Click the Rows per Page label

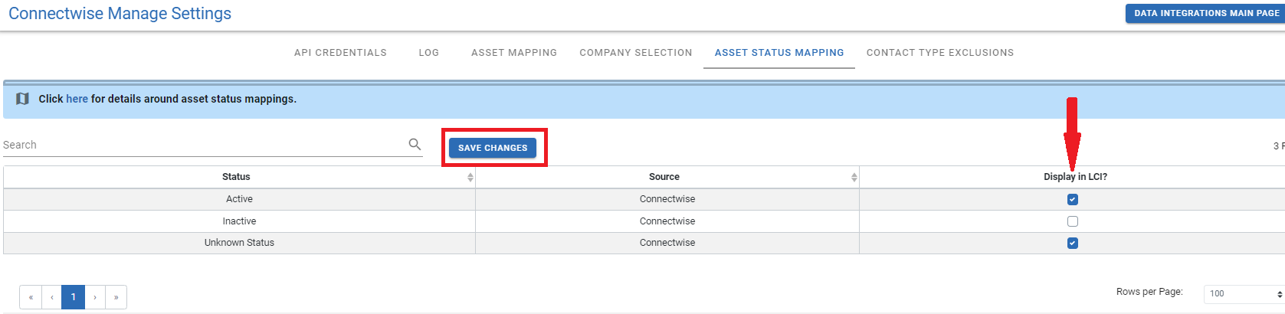tap(1149, 292)
